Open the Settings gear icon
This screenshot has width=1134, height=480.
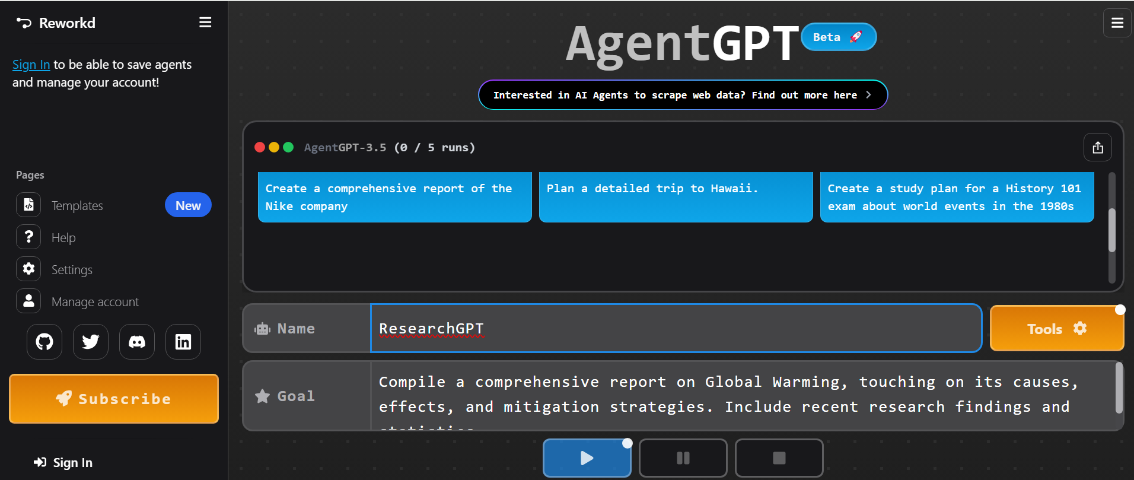coord(28,269)
